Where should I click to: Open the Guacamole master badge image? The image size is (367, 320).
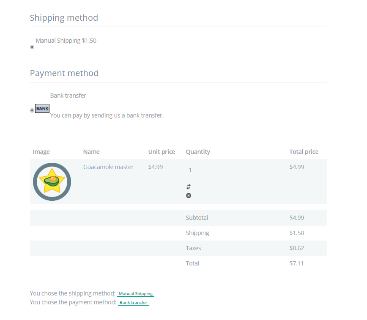tap(52, 181)
